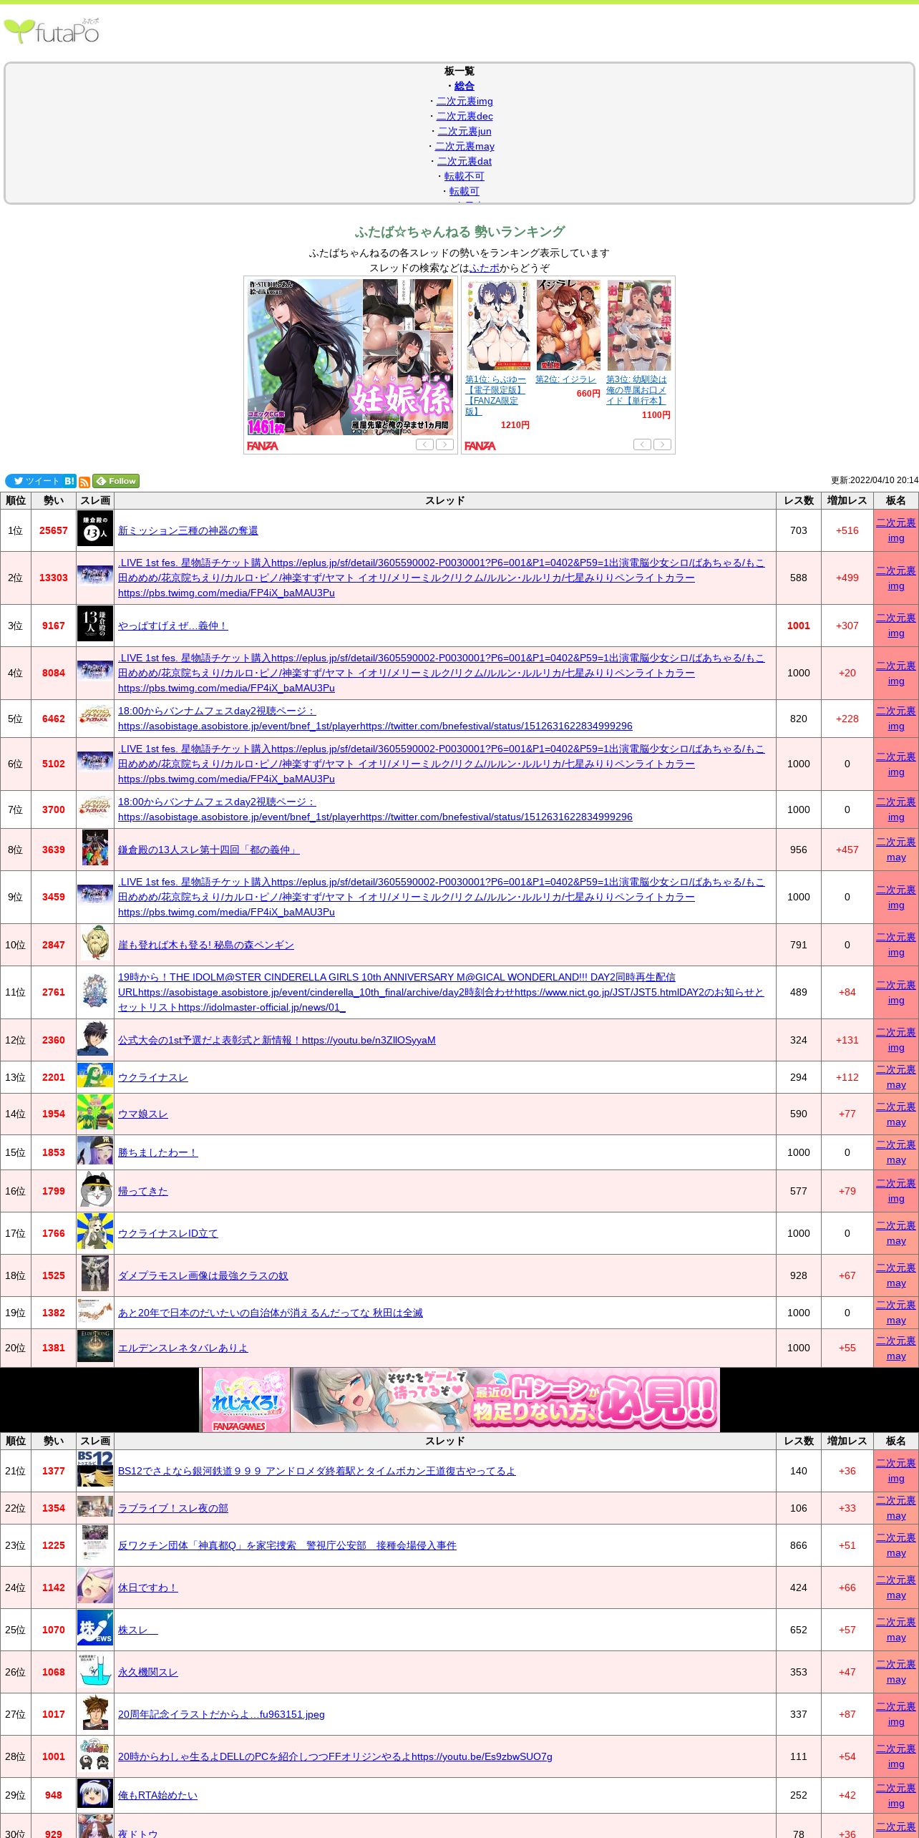Screen dimensions: 919x1838
Task: Open thread 反ワクチン団体「神真都Q」を家宅捜索
Action: 287,1545
